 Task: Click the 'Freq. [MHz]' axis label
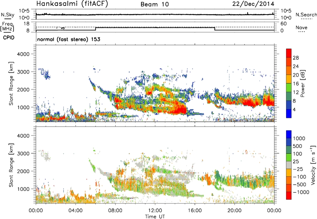click(x=7, y=26)
